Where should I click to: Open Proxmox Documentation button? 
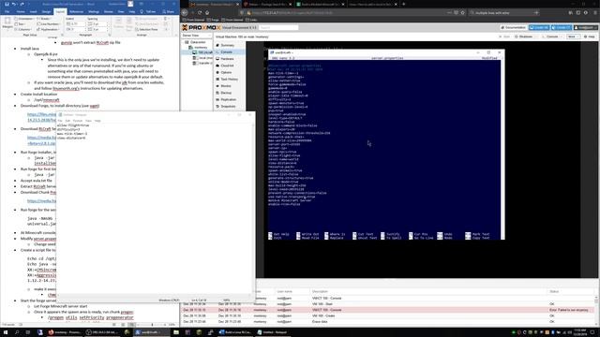[513, 27]
